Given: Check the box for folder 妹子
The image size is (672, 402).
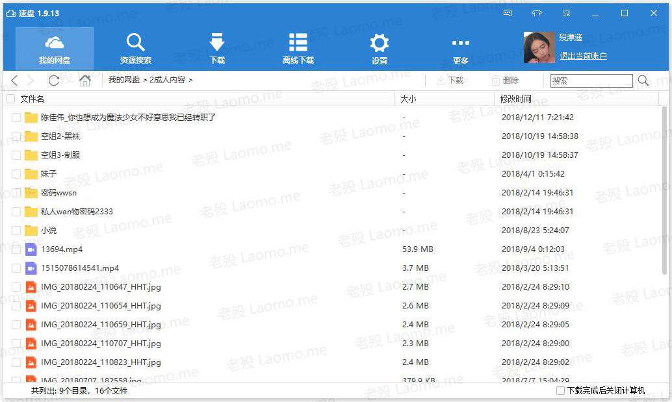Looking at the screenshot, I should coord(16,174).
